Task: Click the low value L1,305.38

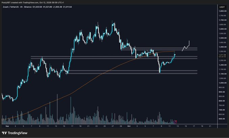Action: tap(58, 7)
